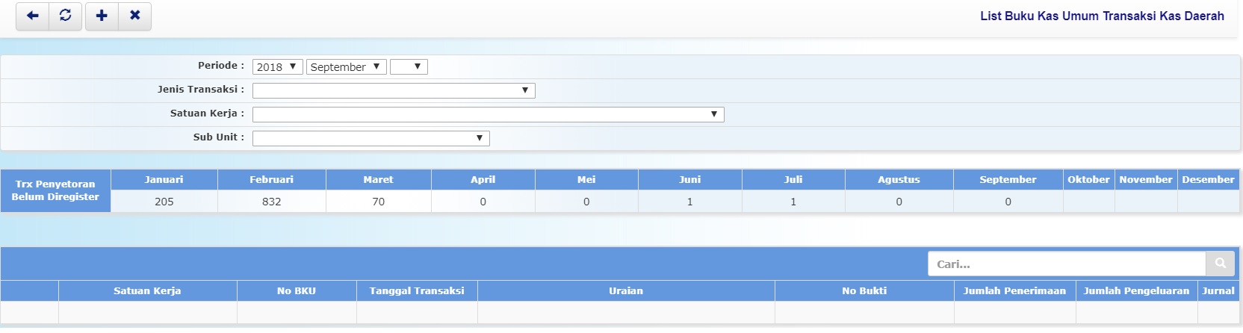Click the Jurnal column header
This screenshot has height=333, width=1243.
pyautogui.click(x=1218, y=290)
